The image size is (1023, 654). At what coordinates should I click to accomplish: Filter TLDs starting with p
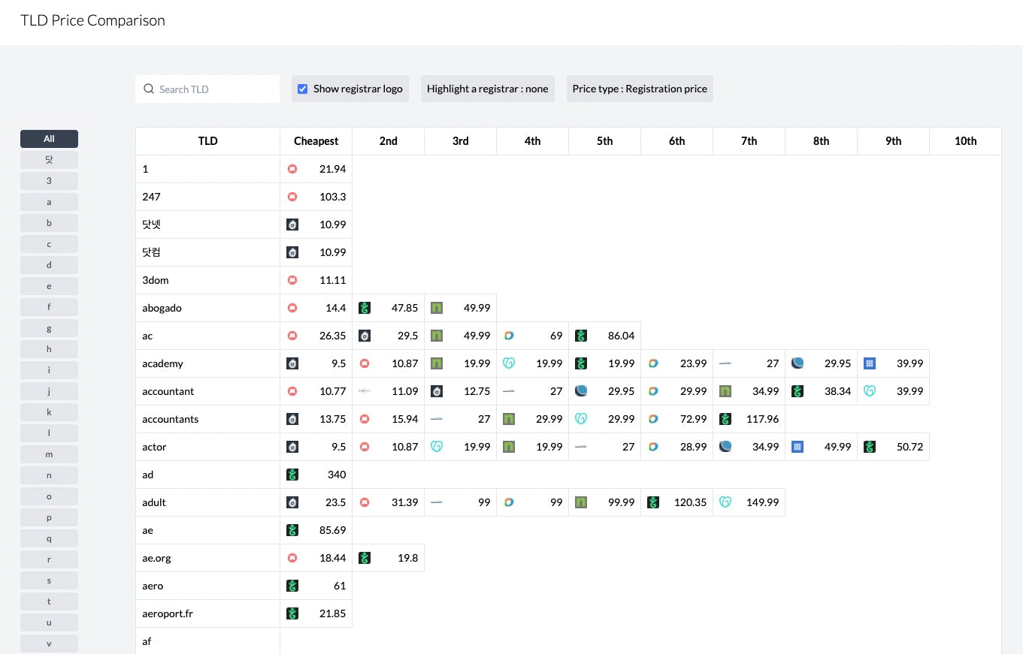tap(49, 517)
